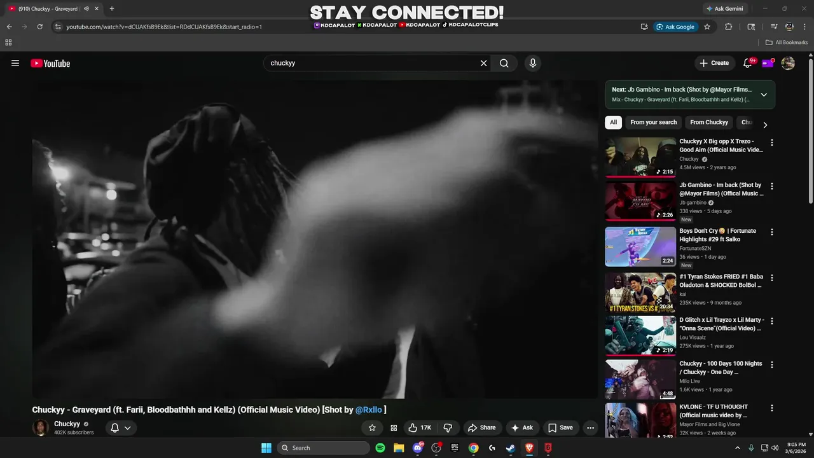Click the Ask button under video
Viewport: 814px width, 458px height.
(521, 428)
